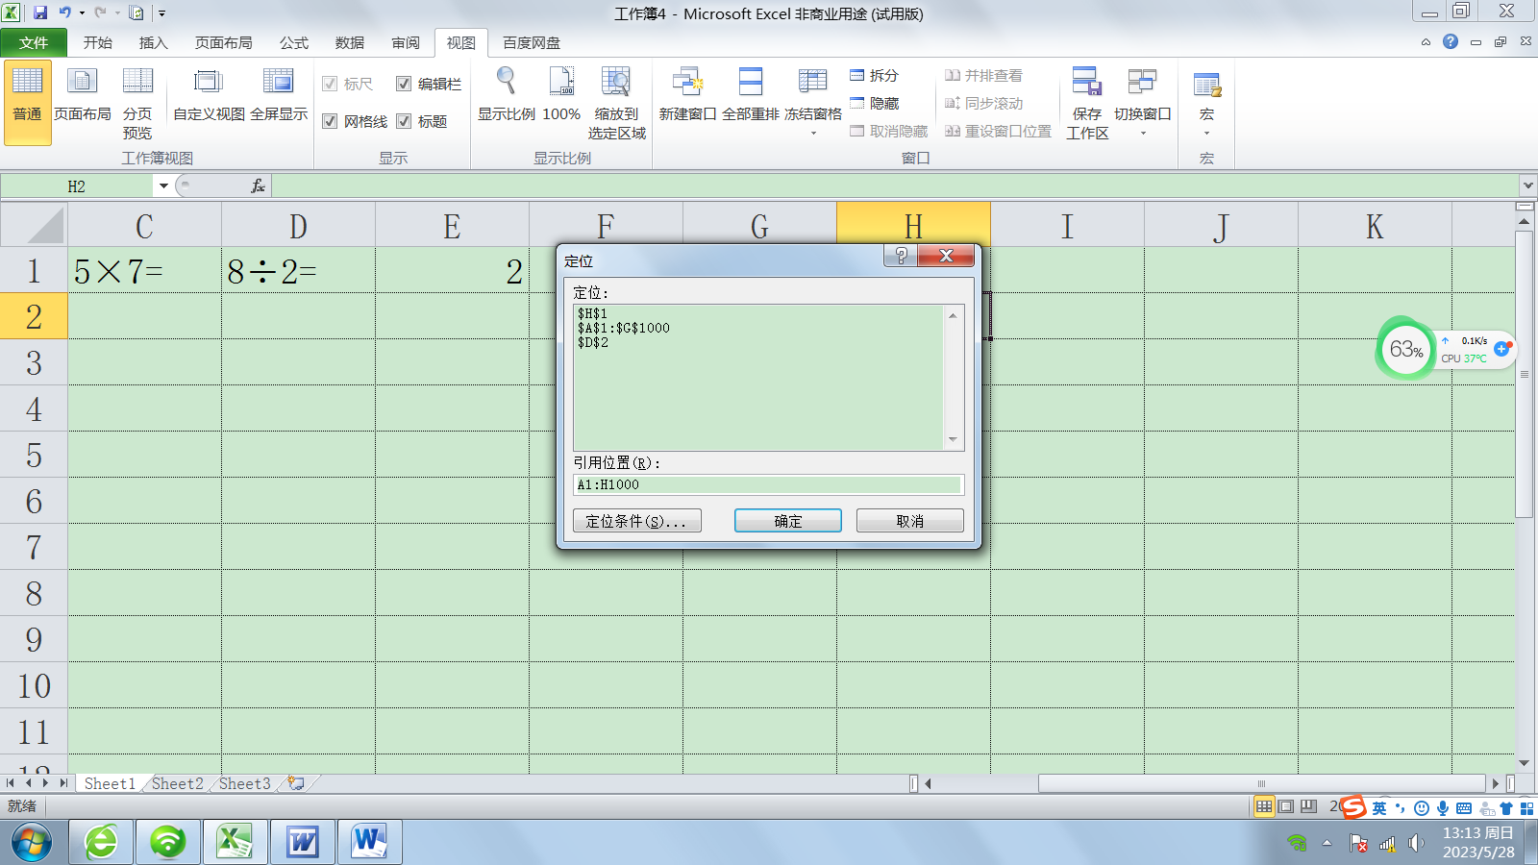This screenshot has width=1538, height=865.
Task: Open Excel from the Windows taskbar
Action: 235,842
